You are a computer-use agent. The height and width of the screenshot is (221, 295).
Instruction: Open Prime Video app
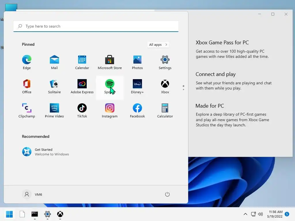click(54, 111)
